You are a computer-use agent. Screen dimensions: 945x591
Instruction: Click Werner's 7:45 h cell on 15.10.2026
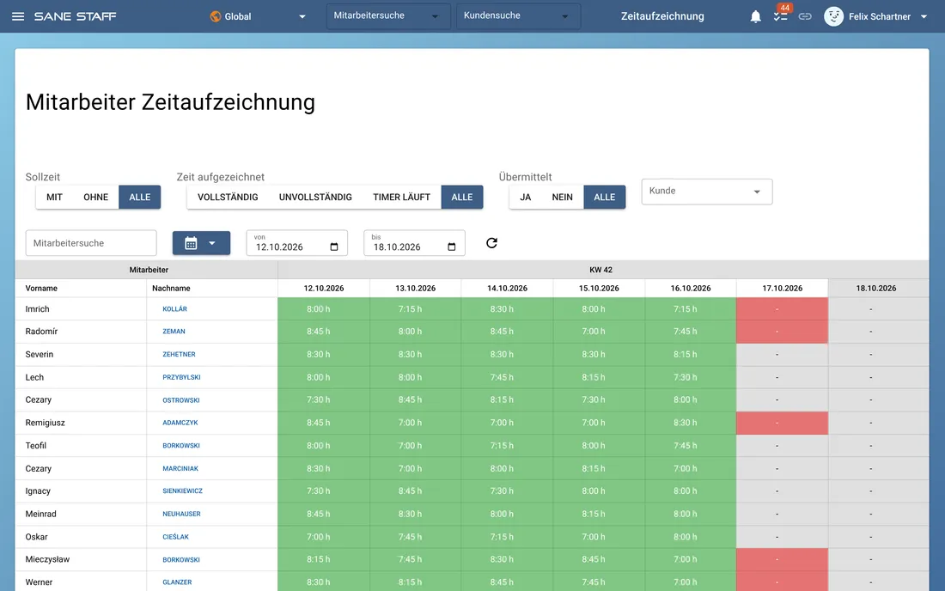pos(599,582)
